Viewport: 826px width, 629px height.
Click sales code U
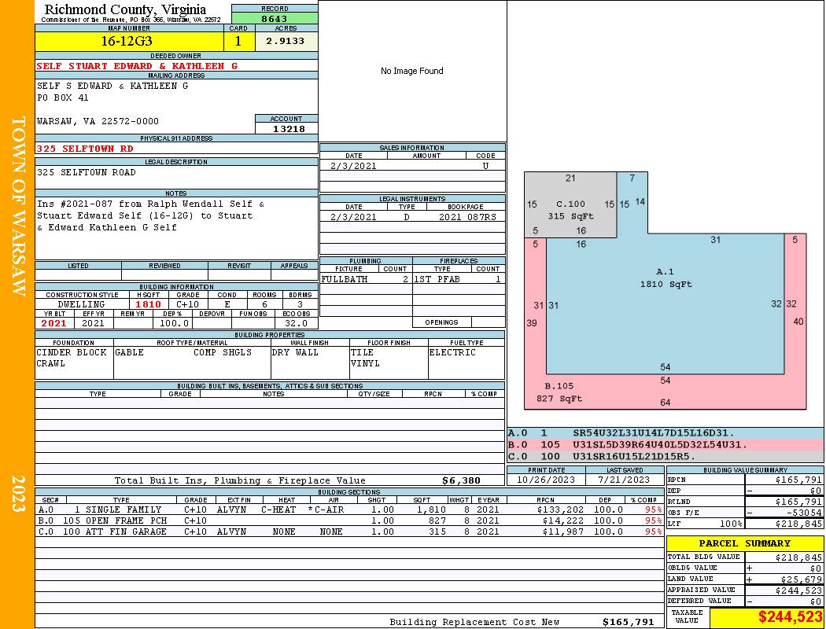485,166
